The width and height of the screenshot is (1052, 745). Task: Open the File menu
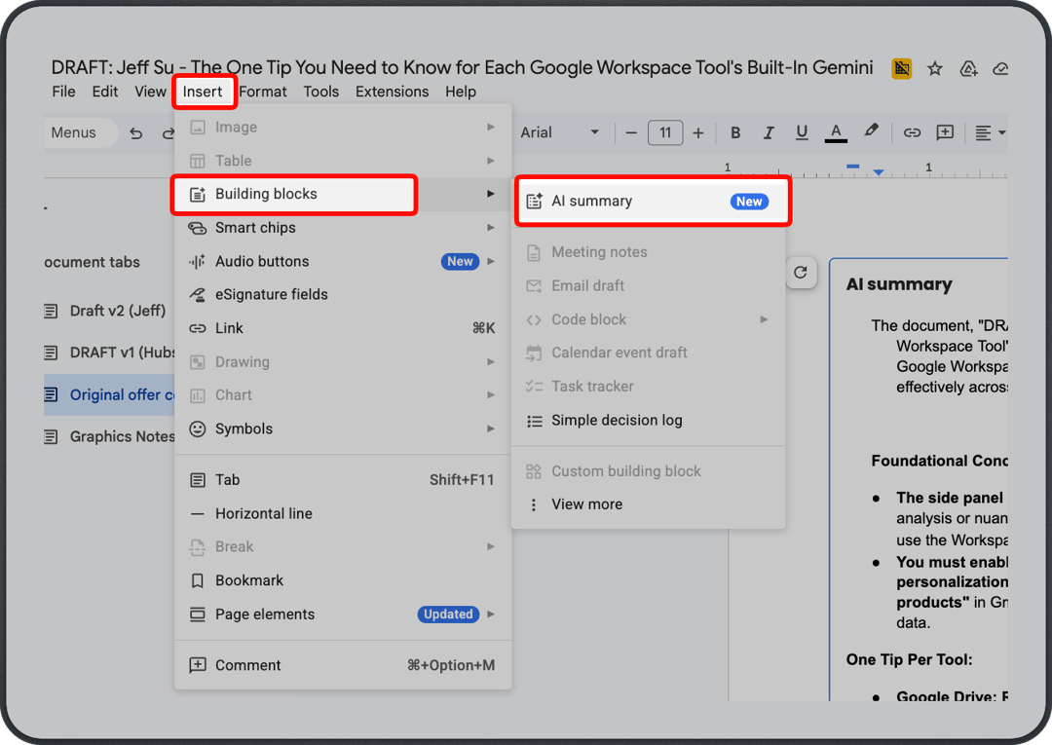63,92
